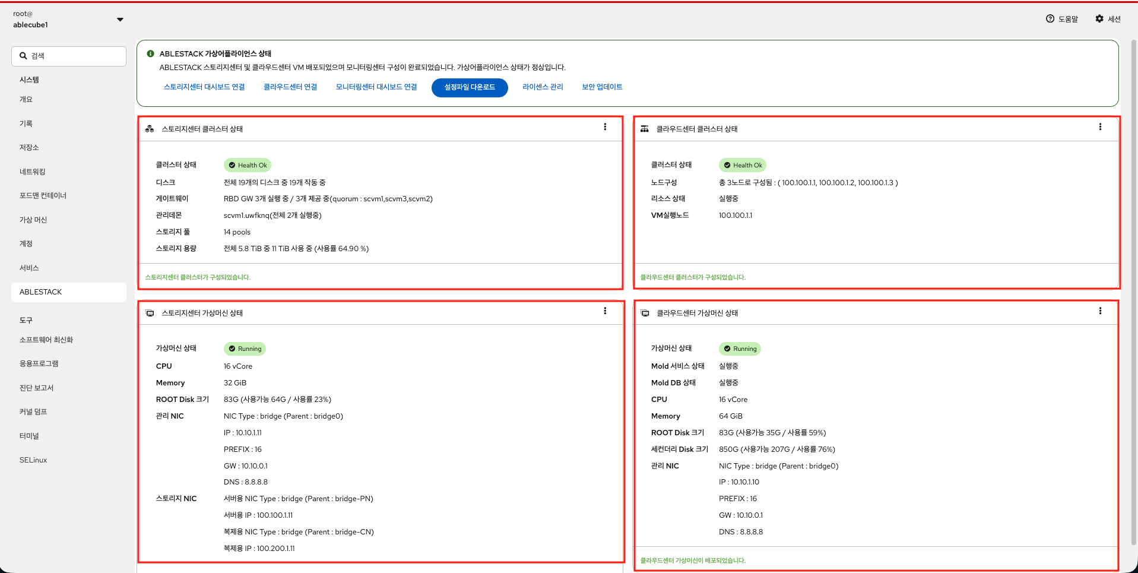Open kebab menu of 스토리지센터 클러스터 상태 card

click(x=605, y=127)
